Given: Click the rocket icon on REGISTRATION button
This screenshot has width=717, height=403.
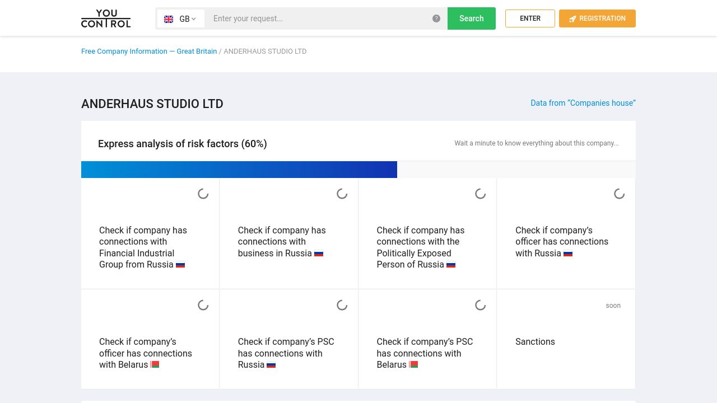Looking at the screenshot, I should (x=572, y=19).
